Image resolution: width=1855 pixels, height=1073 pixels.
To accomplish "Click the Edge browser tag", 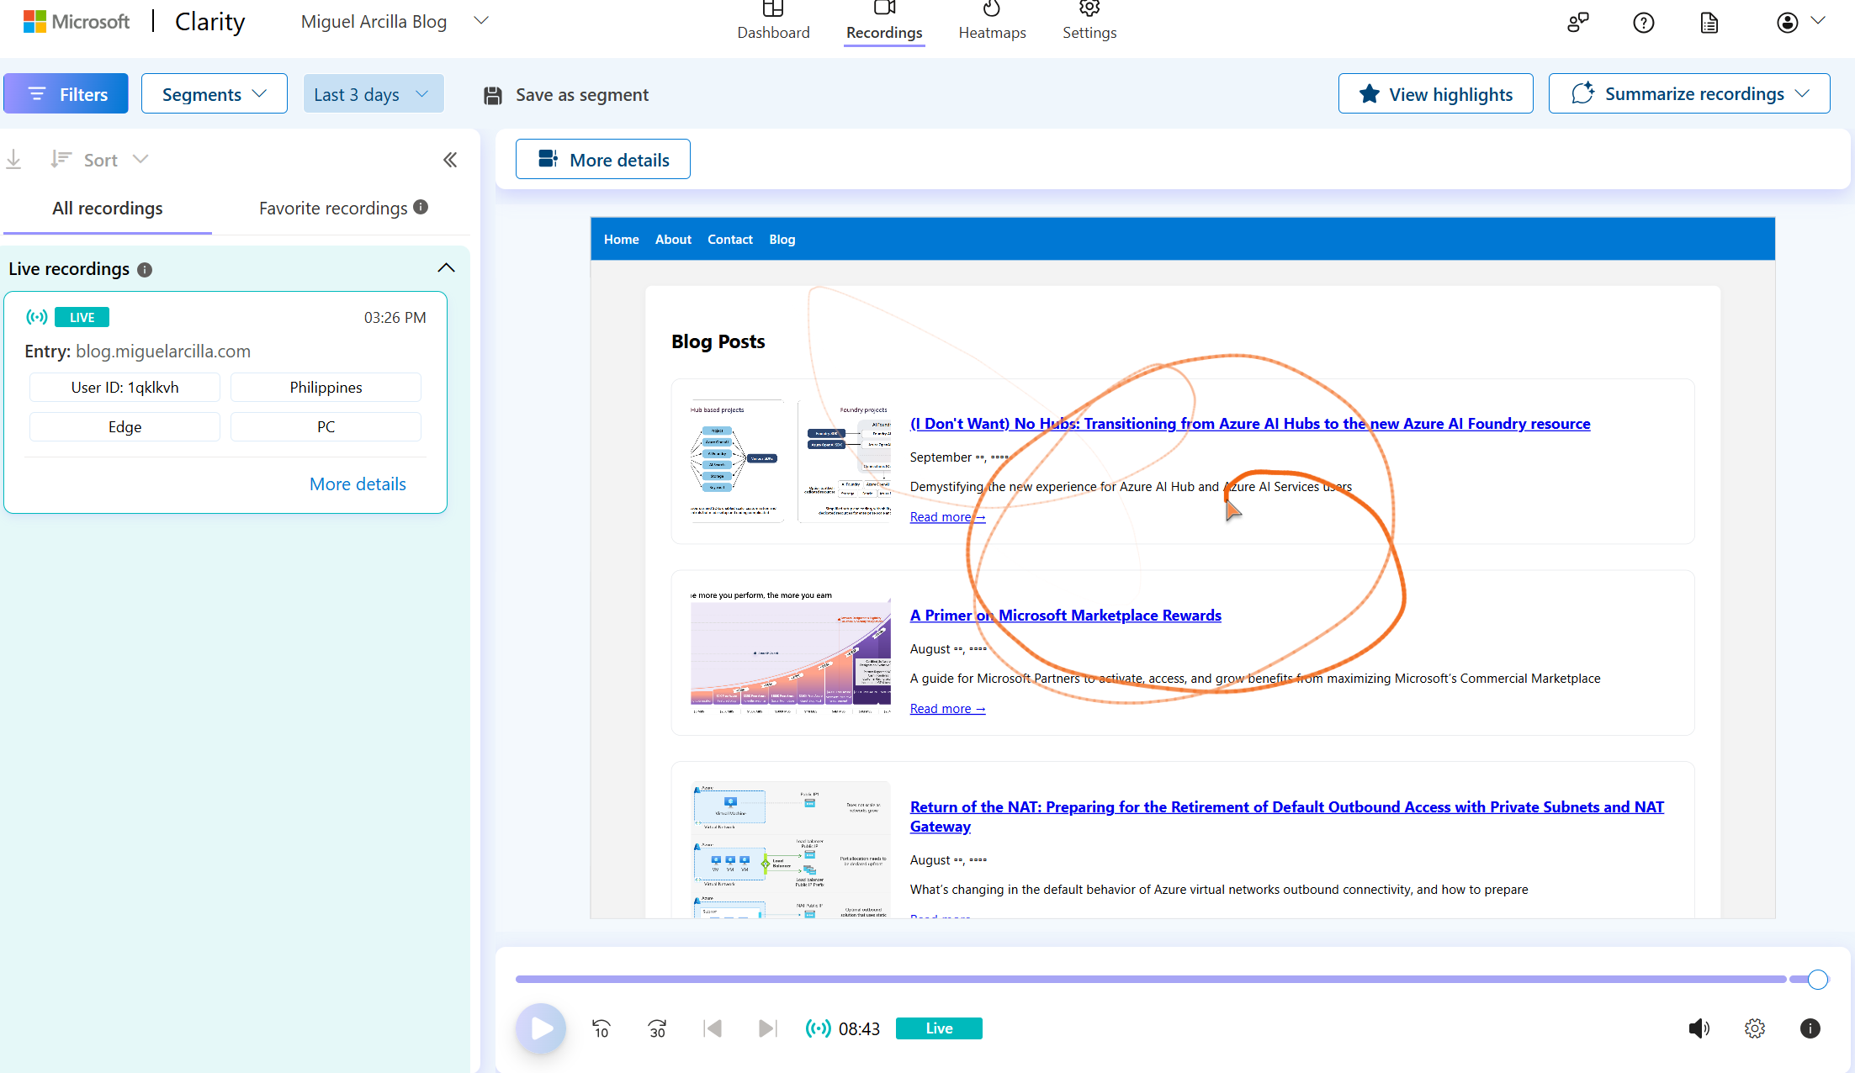I will point(125,426).
